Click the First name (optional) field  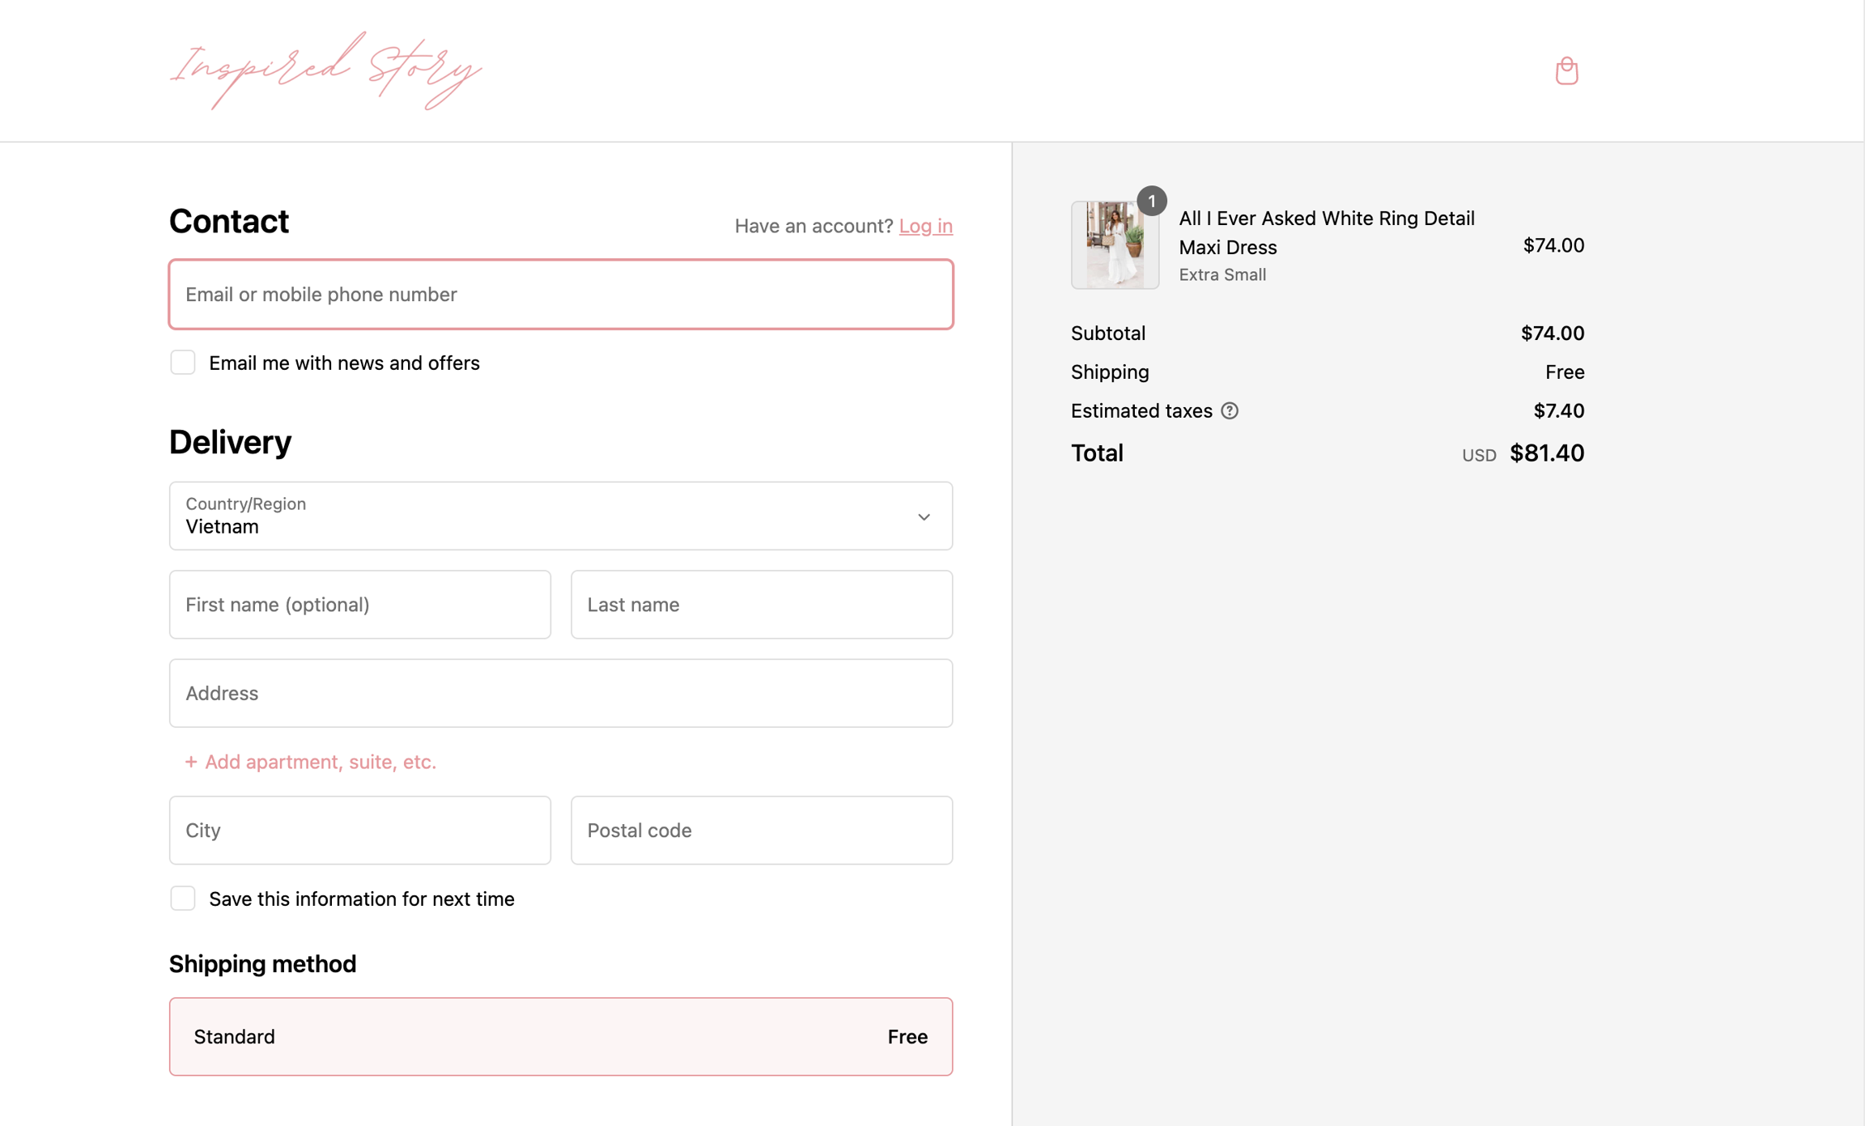pyautogui.click(x=359, y=605)
